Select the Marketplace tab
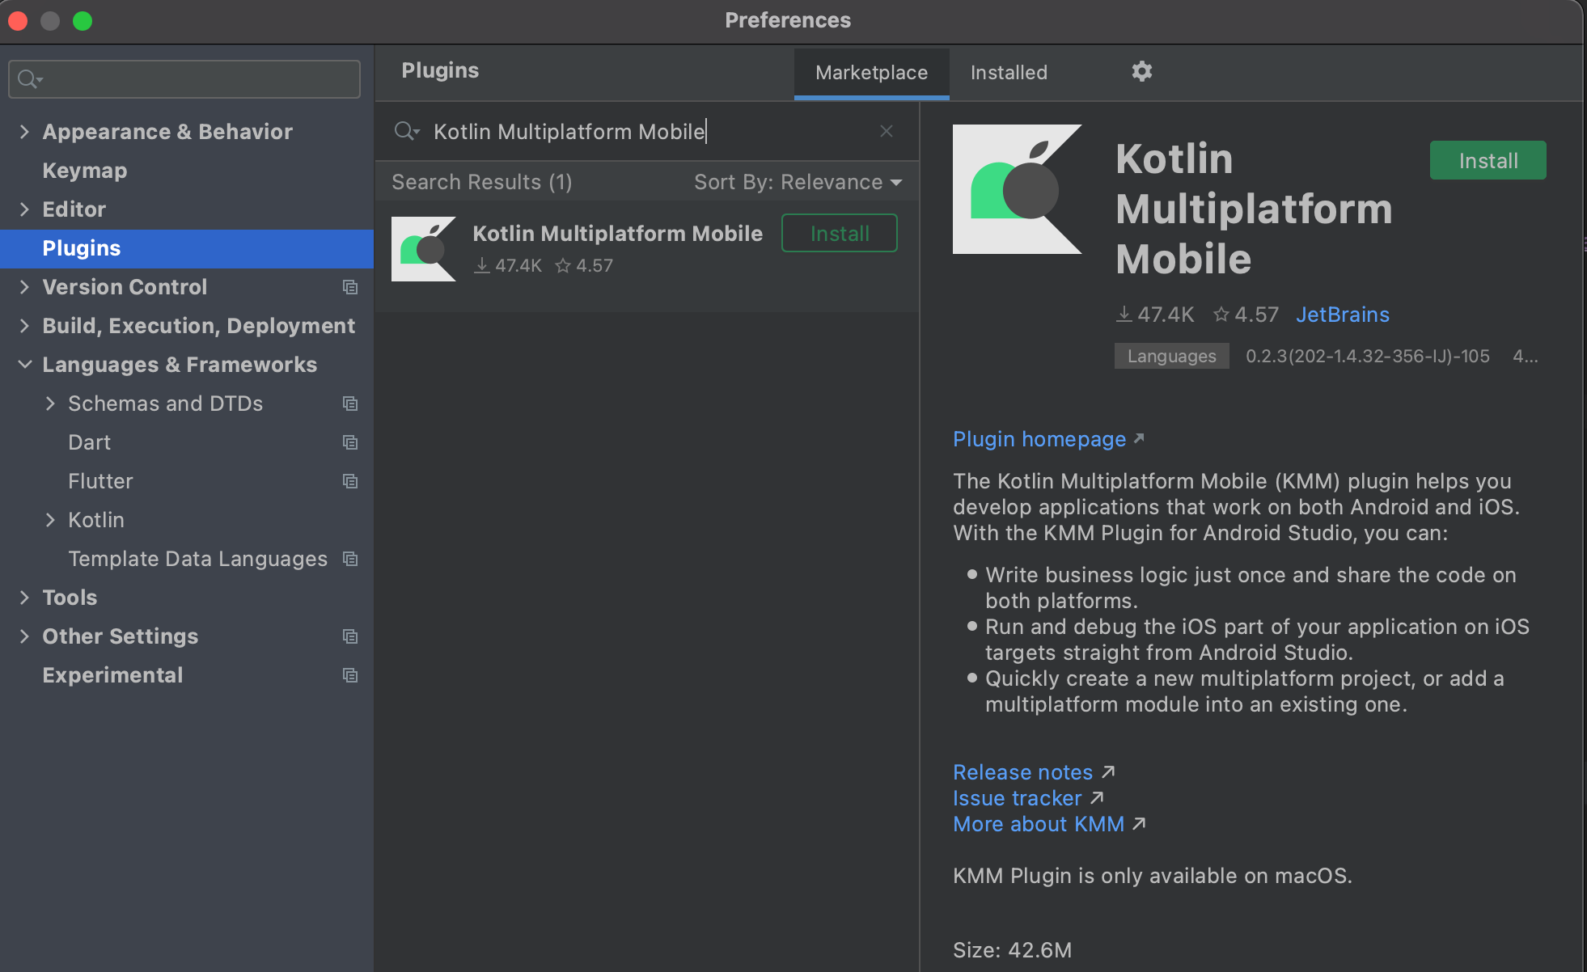This screenshot has height=972, width=1587. (x=871, y=73)
